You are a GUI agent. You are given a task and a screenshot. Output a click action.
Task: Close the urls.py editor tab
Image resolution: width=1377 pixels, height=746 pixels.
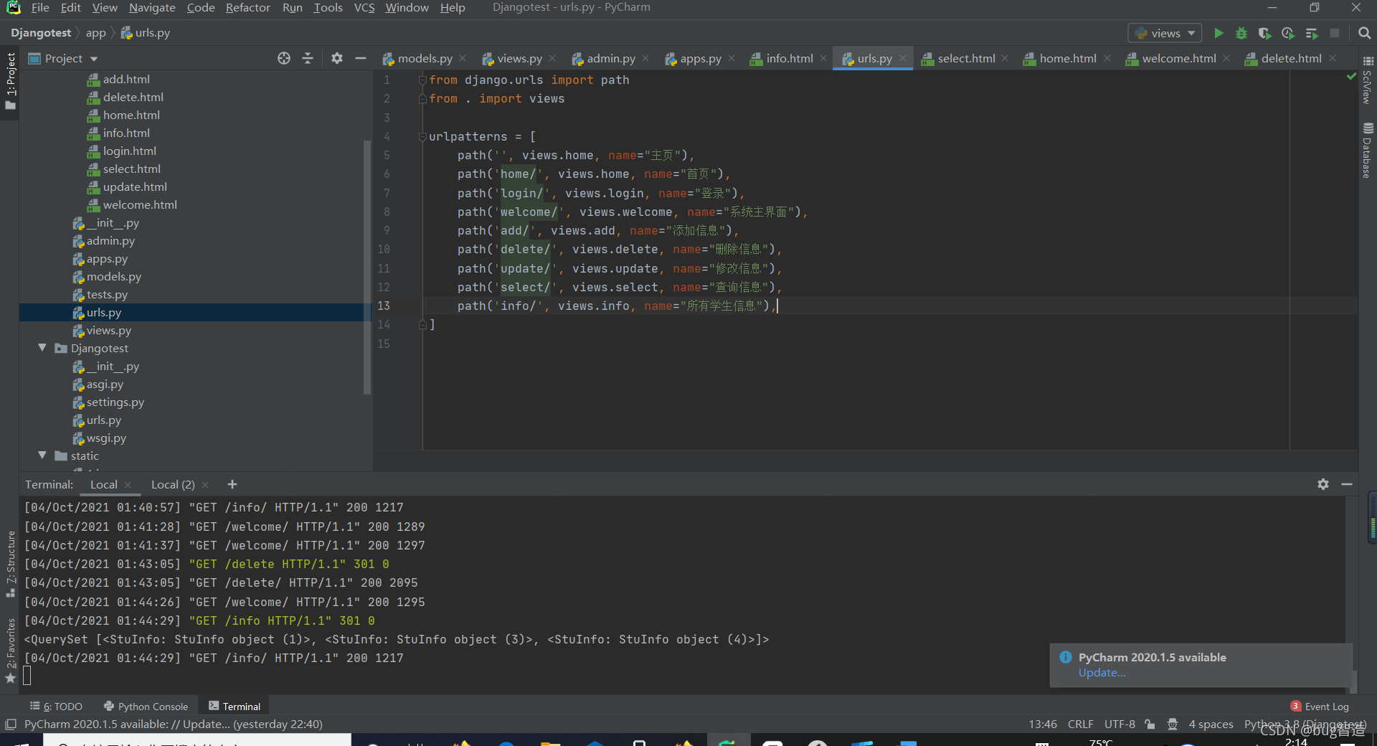click(902, 58)
